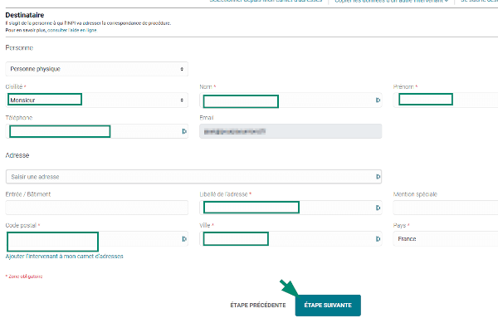Click the autofill icon in Téléphone field
Image resolution: width=498 pixels, height=323 pixels.
184,131
